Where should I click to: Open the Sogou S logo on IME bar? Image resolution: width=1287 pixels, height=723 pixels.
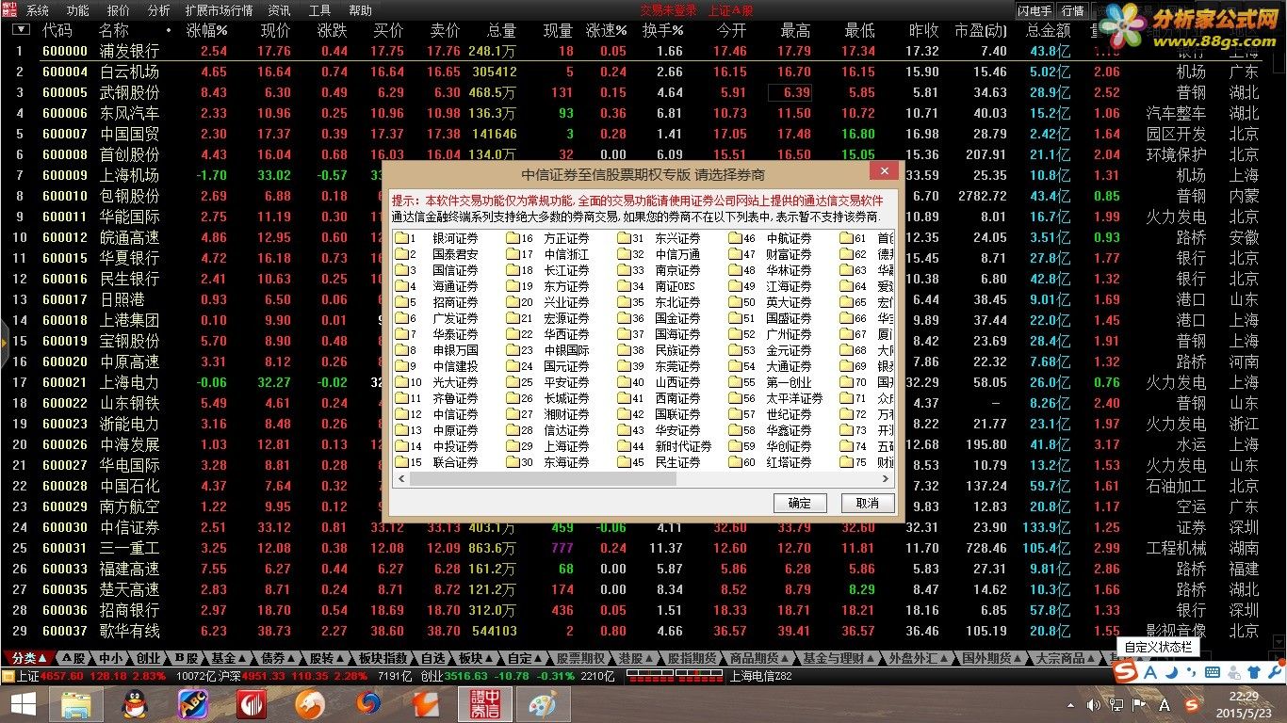tap(1125, 671)
